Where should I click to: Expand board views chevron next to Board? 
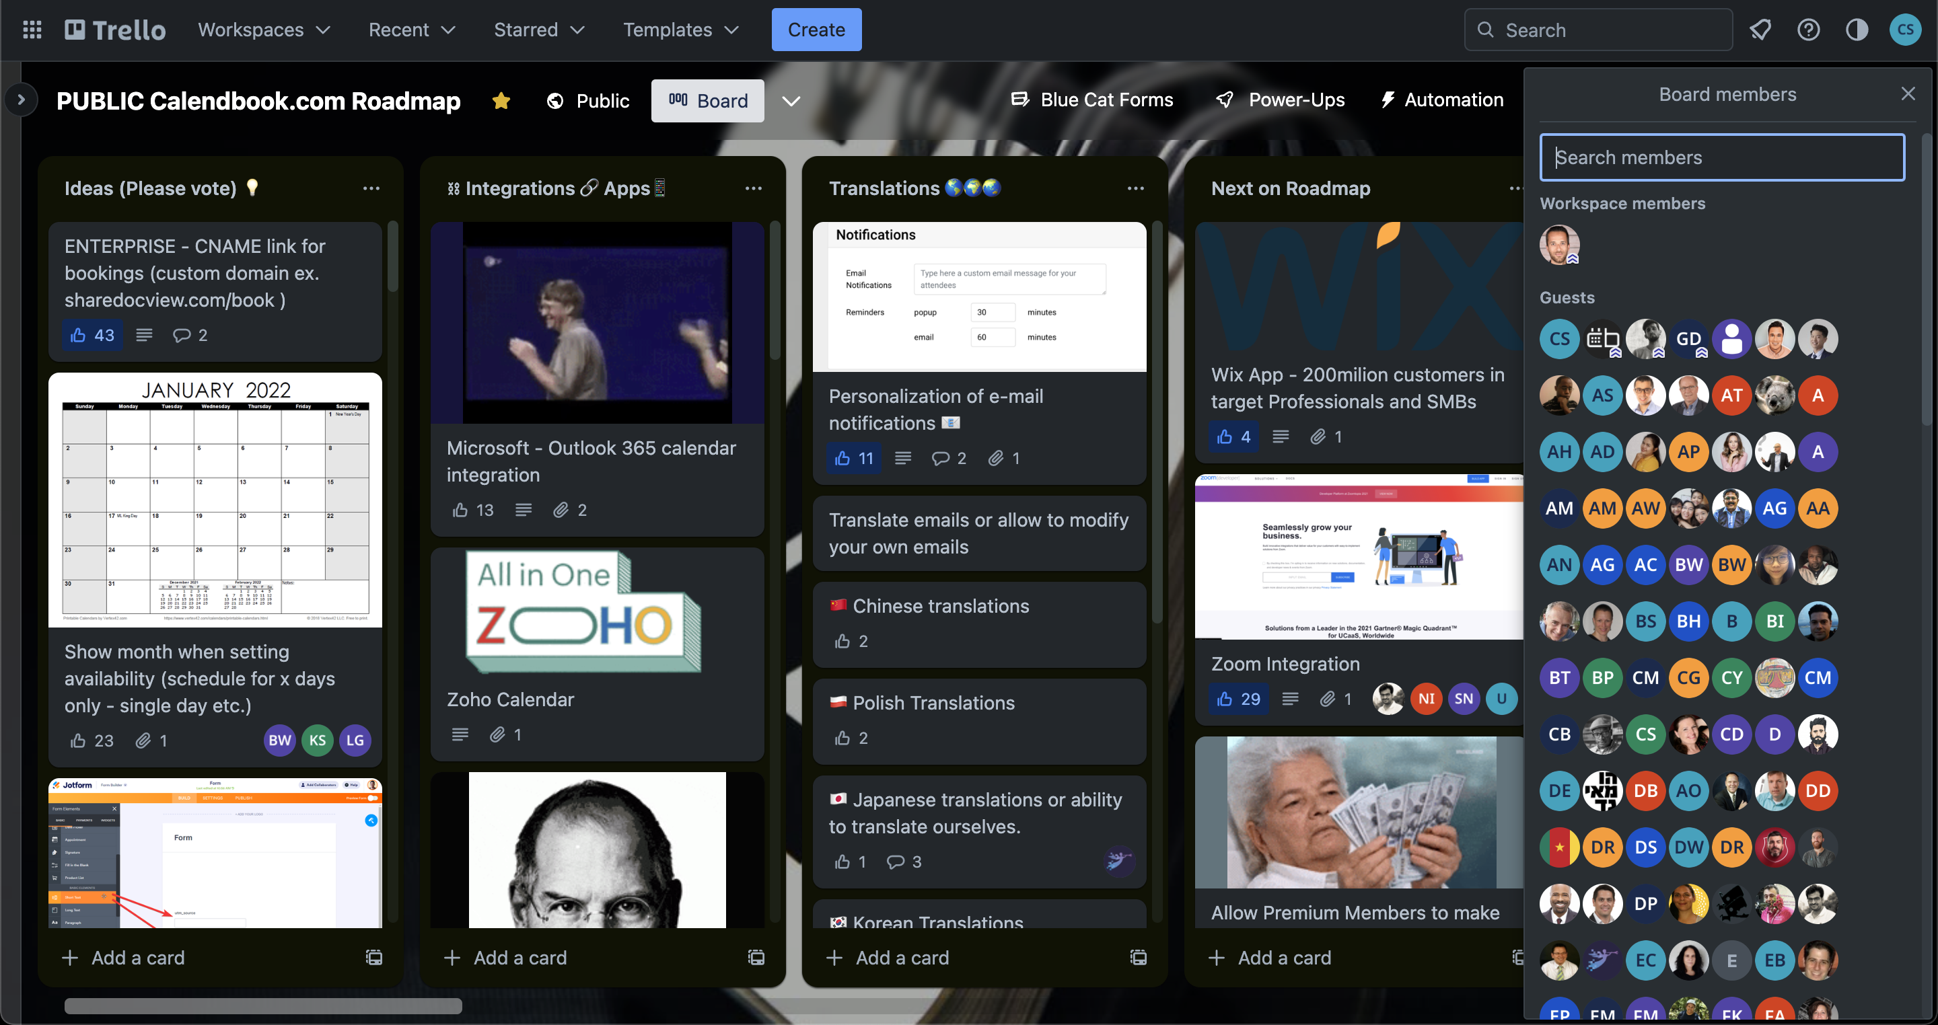[791, 101]
